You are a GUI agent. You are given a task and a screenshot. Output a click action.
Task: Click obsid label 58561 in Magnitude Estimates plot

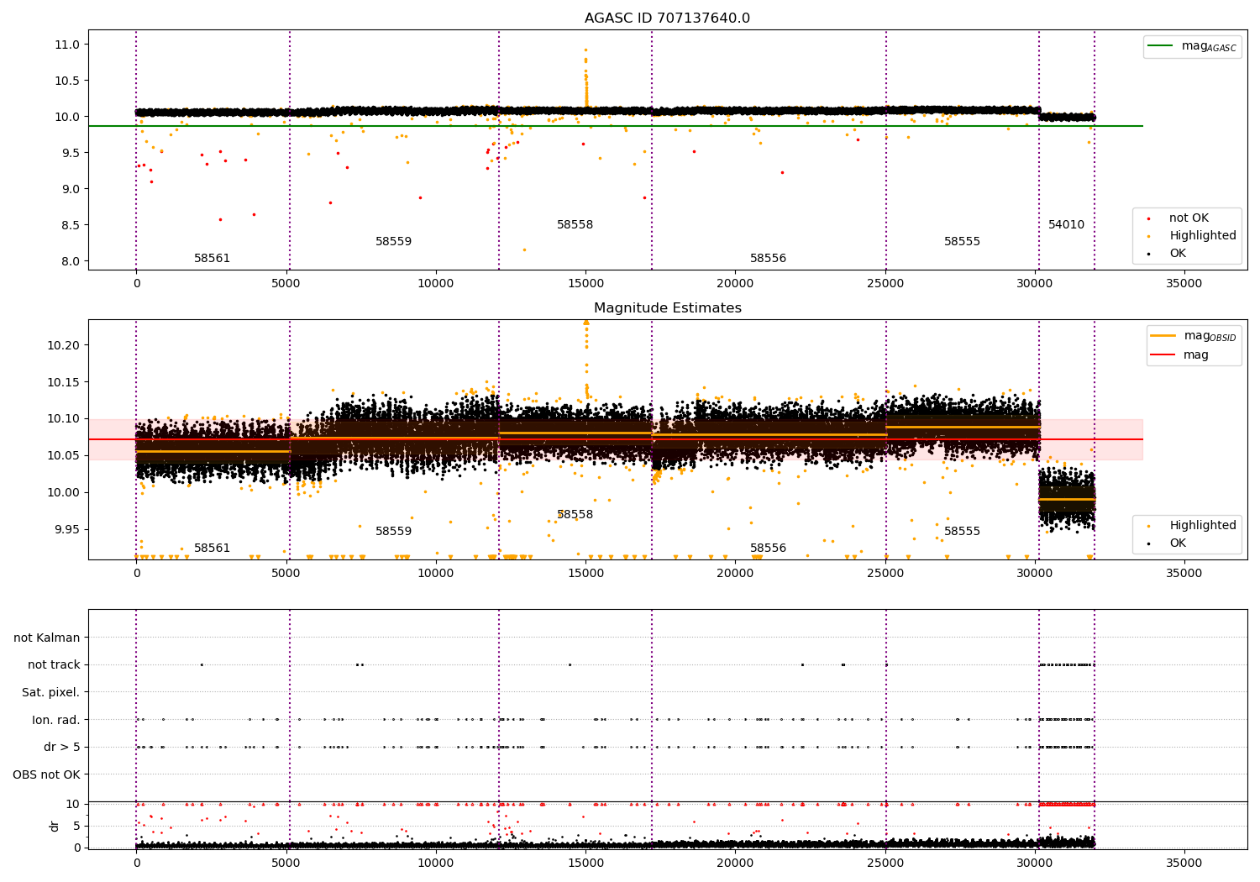212,549
